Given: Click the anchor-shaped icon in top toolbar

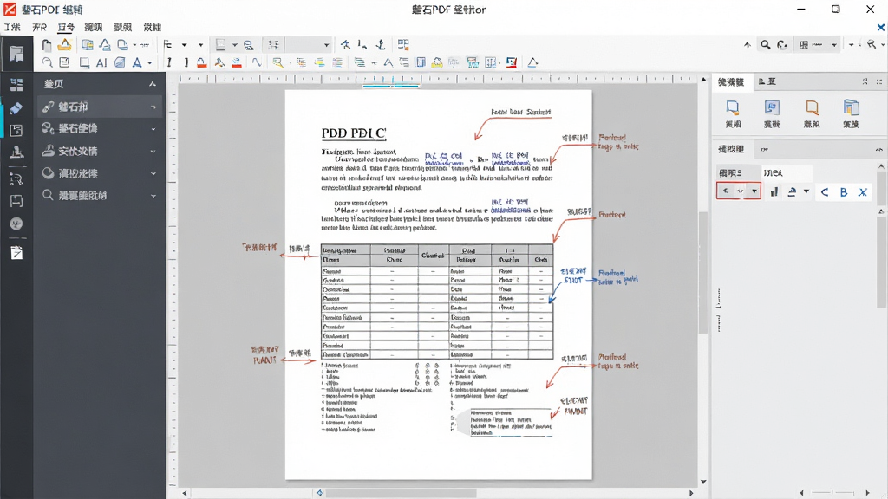Looking at the screenshot, I should [x=382, y=45].
